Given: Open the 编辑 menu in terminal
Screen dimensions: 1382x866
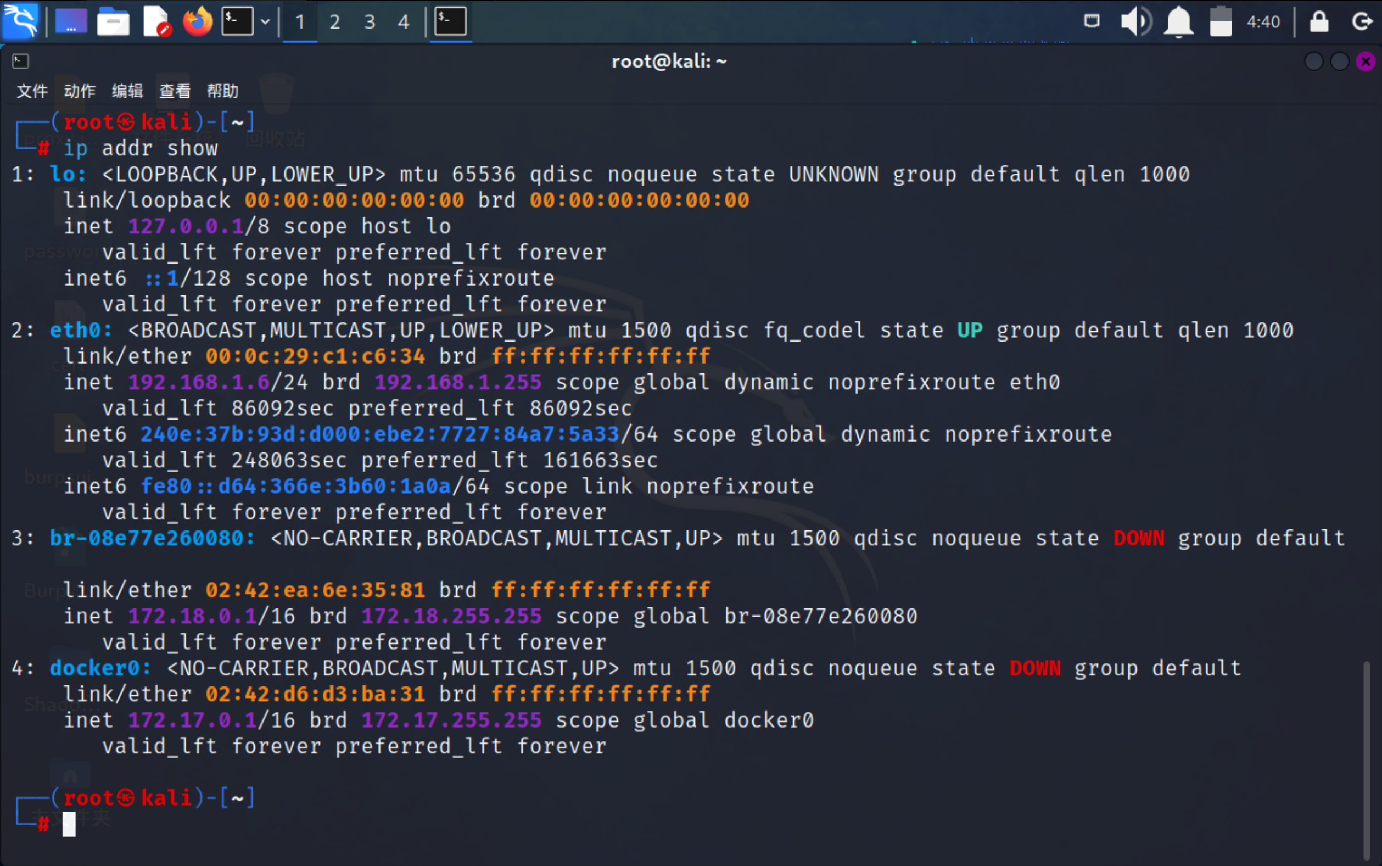Looking at the screenshot, I should tap(127, 91).
